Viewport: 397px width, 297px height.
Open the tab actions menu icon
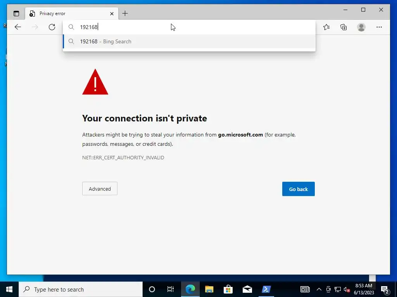[16, 14]
